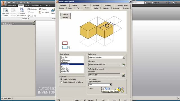Open the No Browser dropdown

coord(8,24)
